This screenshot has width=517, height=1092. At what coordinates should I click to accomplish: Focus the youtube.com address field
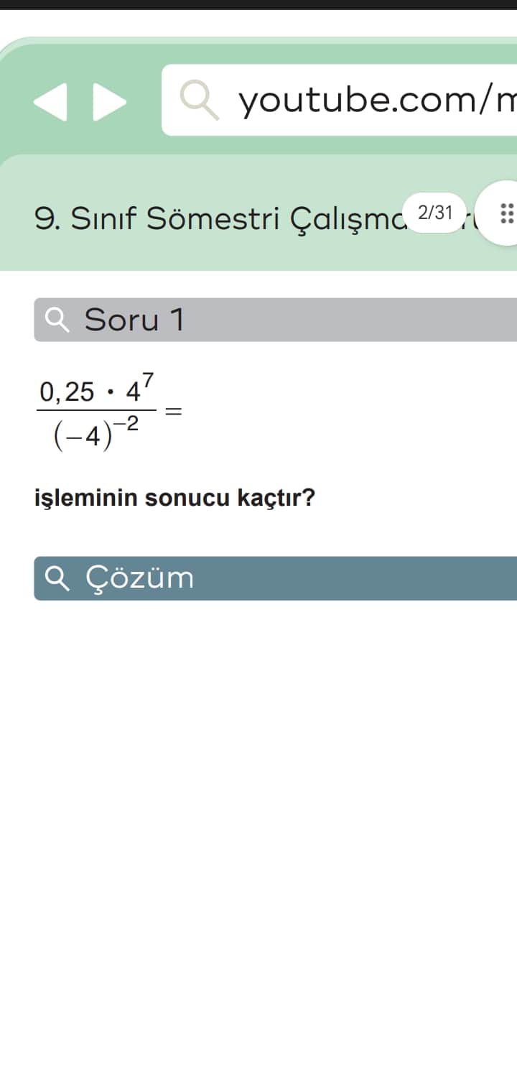click(373, 100)
